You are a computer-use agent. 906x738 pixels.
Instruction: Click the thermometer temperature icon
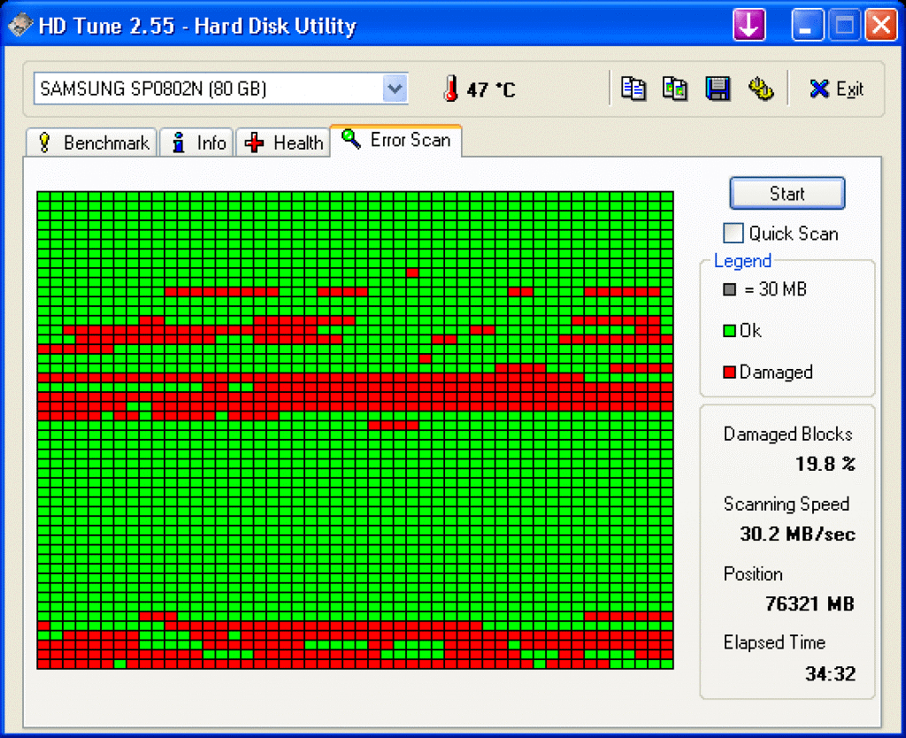coord(450,88)
